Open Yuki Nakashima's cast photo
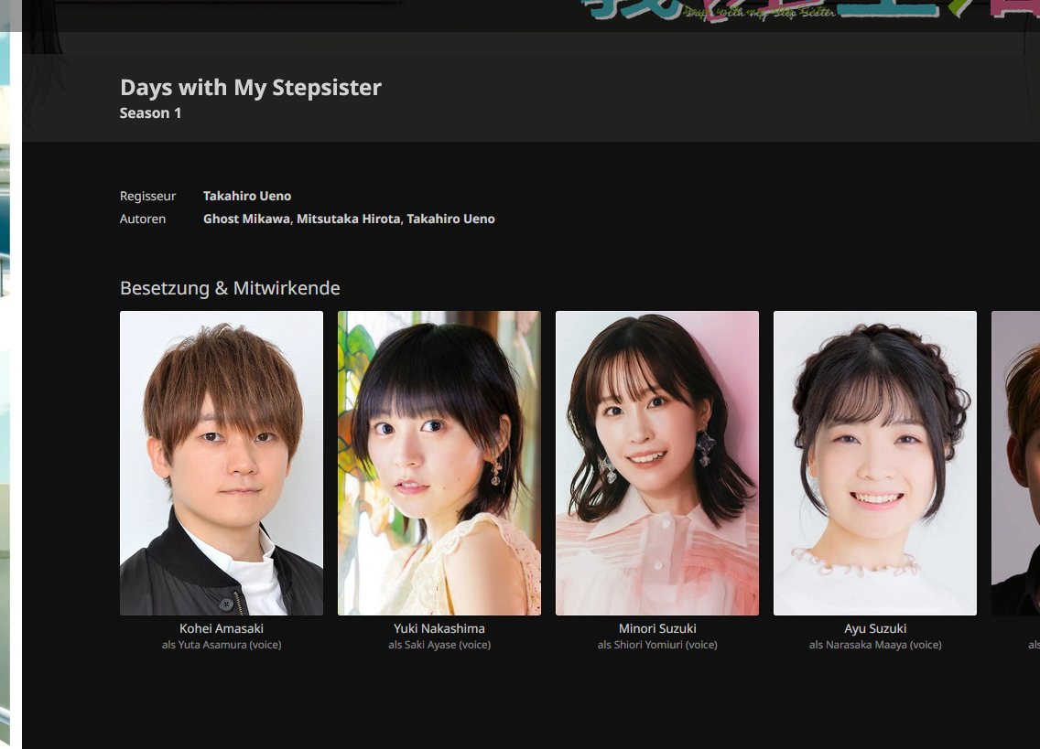1040x749 pixels. tap(439, 463)
